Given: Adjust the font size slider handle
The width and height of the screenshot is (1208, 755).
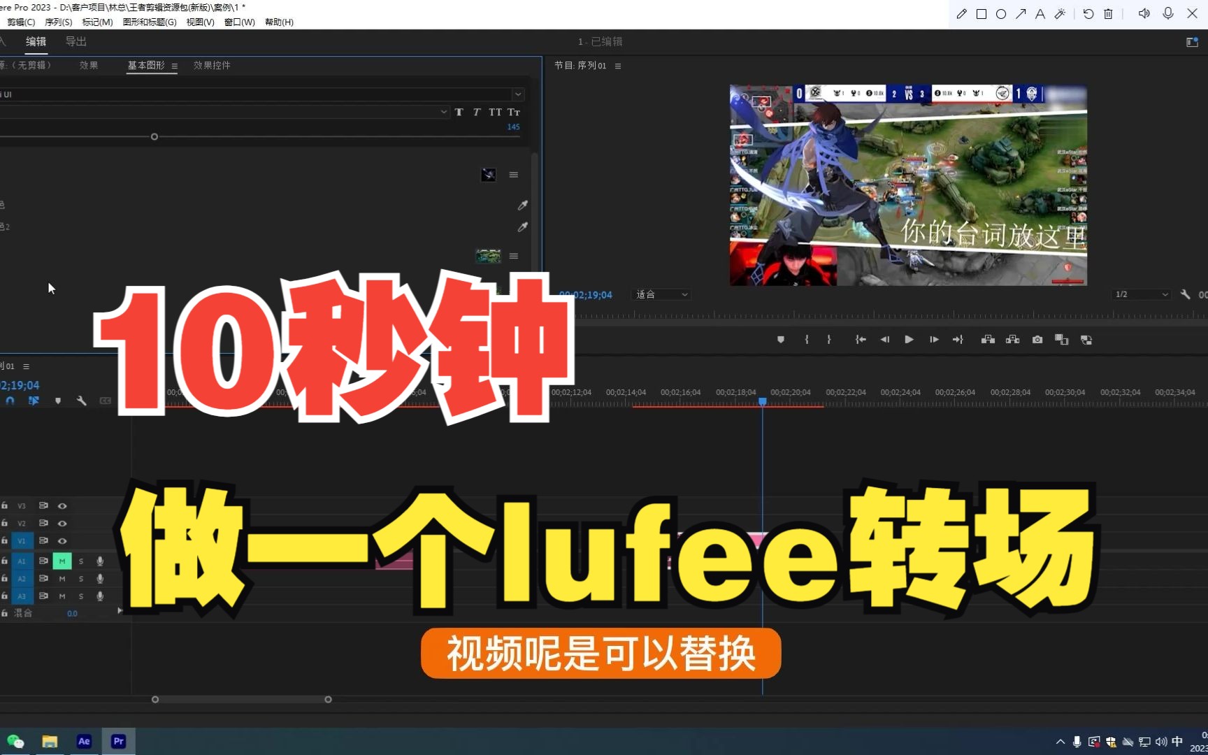Looking at the screenshot, I should pyautogui.click(x=154, y=137).
